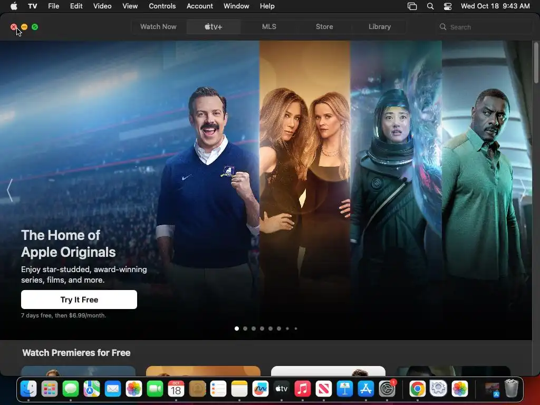Click the date and time in menu bar
This screenshot has width=540, height=405.
tap(495, 6)
